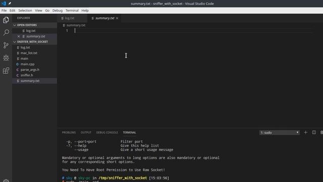Viewport: 323px width, 182px height.
Task: Switch to the log.txt editor tab
Action: 72,18
